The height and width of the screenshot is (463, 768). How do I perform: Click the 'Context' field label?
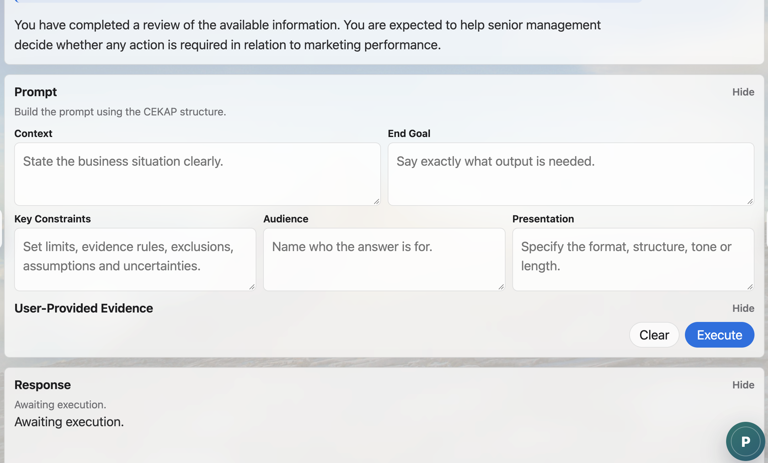point(33,134)
